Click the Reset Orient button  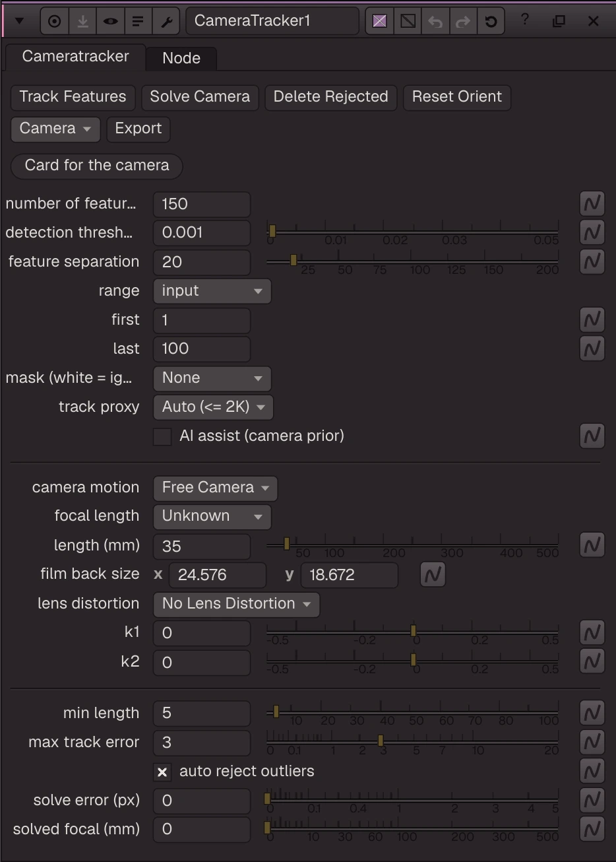[457, 97]
